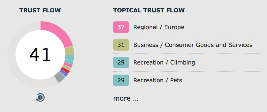The width and height of the screenshot is (267, 112).
Task: Open the Trust Flow history clock icon
Action: click(40, 98)
